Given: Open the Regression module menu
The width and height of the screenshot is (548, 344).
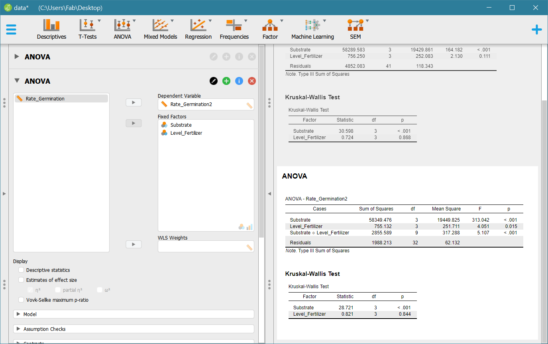Looking at the screenshot, I should 198,29.
